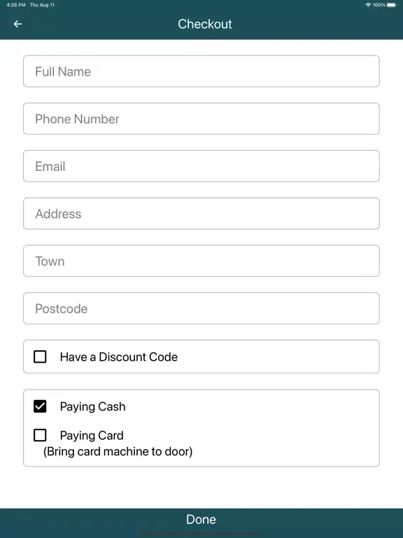Check the Have a Discount Code checkbox
The image size is (403, 538).
pos(40,357)
